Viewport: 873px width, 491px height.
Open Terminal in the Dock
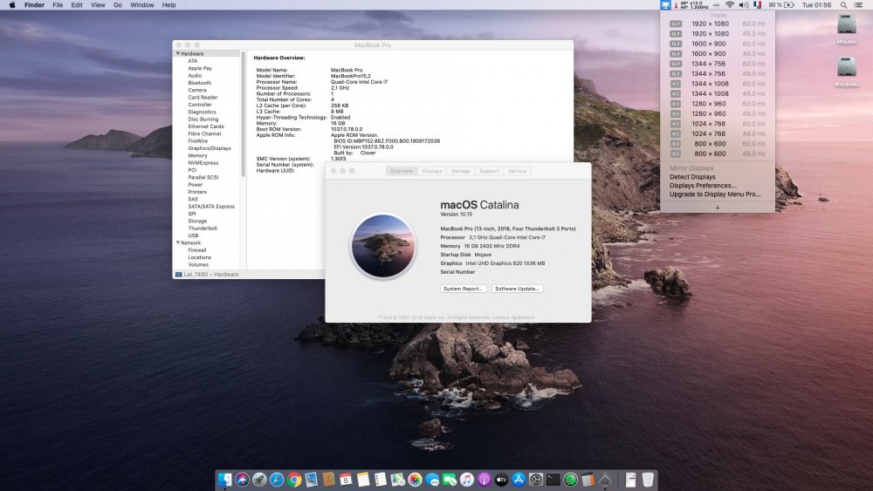point(553,480)
